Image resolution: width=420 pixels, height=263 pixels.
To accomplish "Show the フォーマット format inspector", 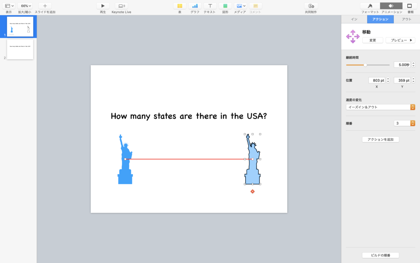I will coord(370,6).
